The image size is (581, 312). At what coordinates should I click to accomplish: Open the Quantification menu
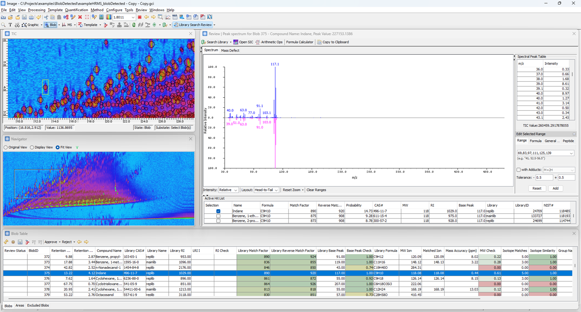pyautogui.click(x=76, y=10)
